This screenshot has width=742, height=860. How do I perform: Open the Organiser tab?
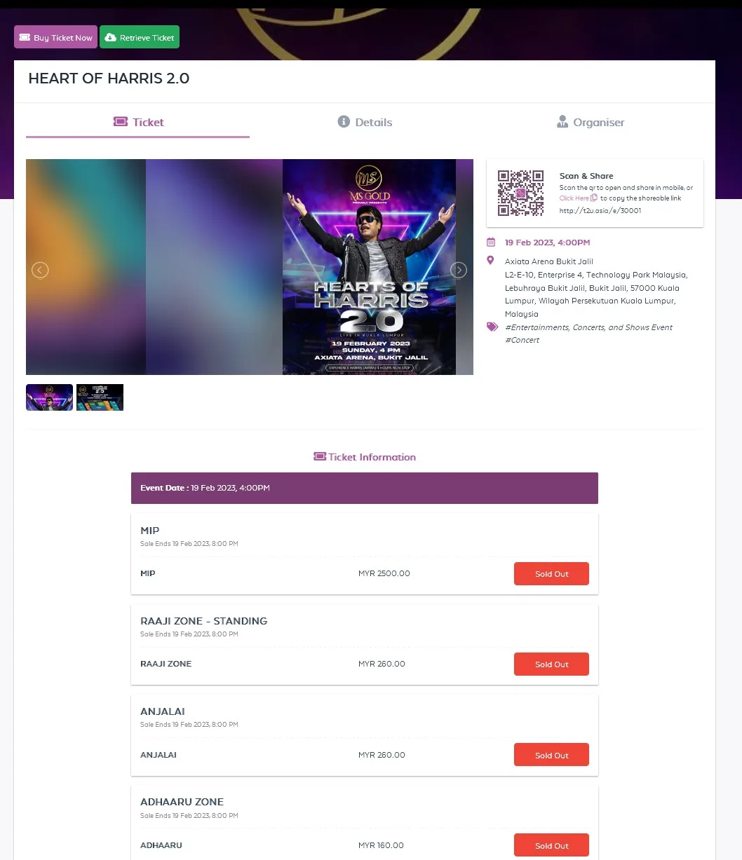pos(590,122)
